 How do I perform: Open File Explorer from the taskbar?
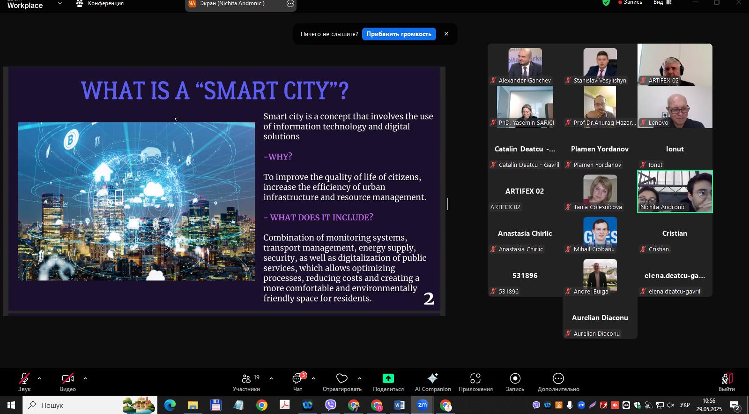[193, 405]
